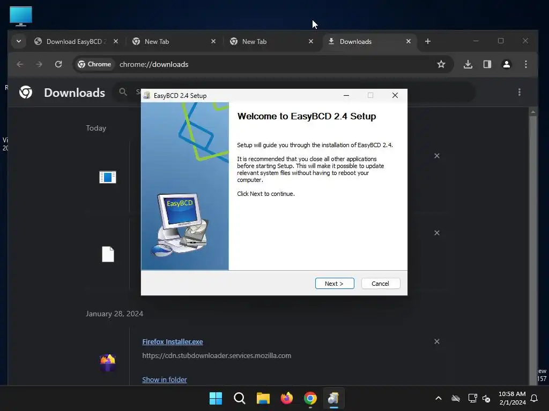
Task: Bookmark this page with the star
Action: [441, 64]
